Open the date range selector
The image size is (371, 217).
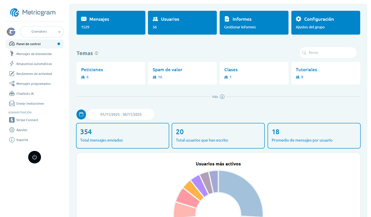pyautogui.click(x=121, y=114)
